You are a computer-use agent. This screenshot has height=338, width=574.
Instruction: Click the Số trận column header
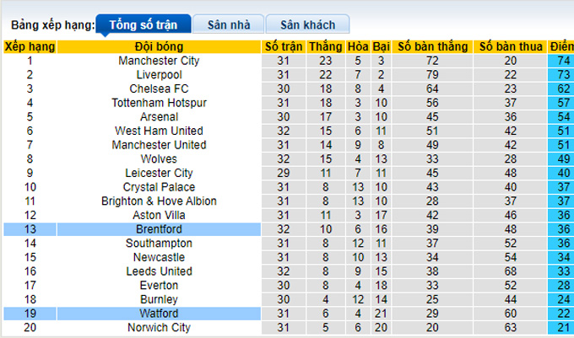click(283, 46)
